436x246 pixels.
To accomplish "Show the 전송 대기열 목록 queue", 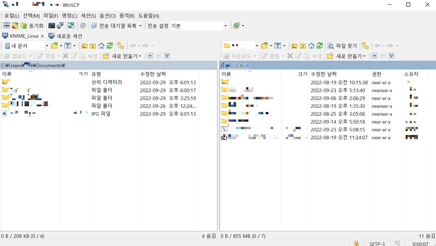I will (114, 26).
